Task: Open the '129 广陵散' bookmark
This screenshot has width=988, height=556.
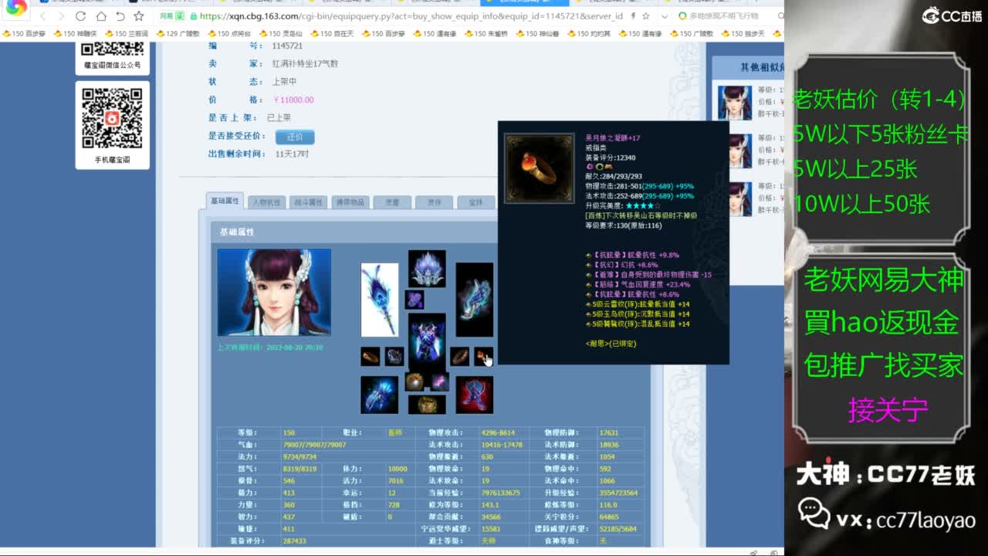Action: [178, 34]
